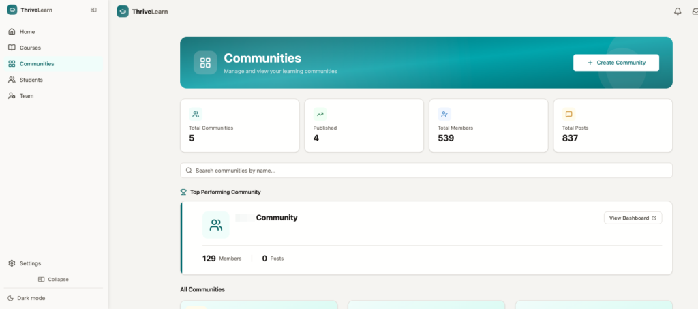Click the ThriveLearn graduation cap logo in header

coord(123,12)
